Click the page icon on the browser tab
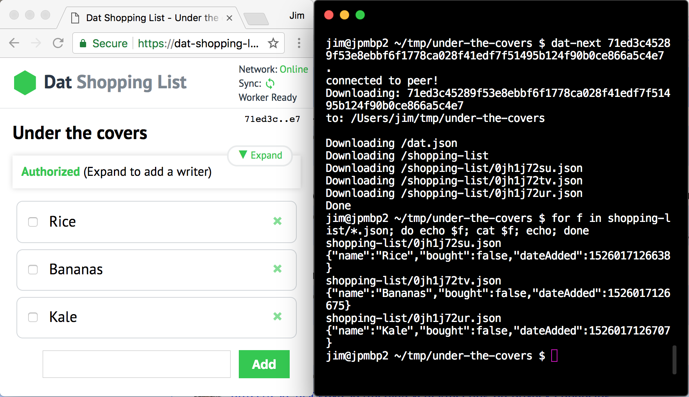The image size is (689, 397). coord(75,18)
